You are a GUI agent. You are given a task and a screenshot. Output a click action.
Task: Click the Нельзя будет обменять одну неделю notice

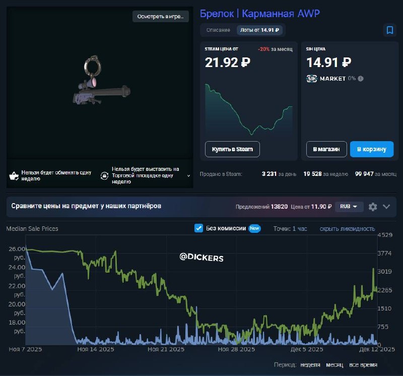[x=56, y=175]
